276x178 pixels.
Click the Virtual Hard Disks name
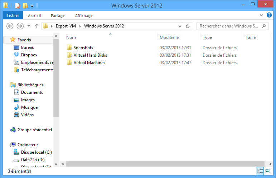90,55
